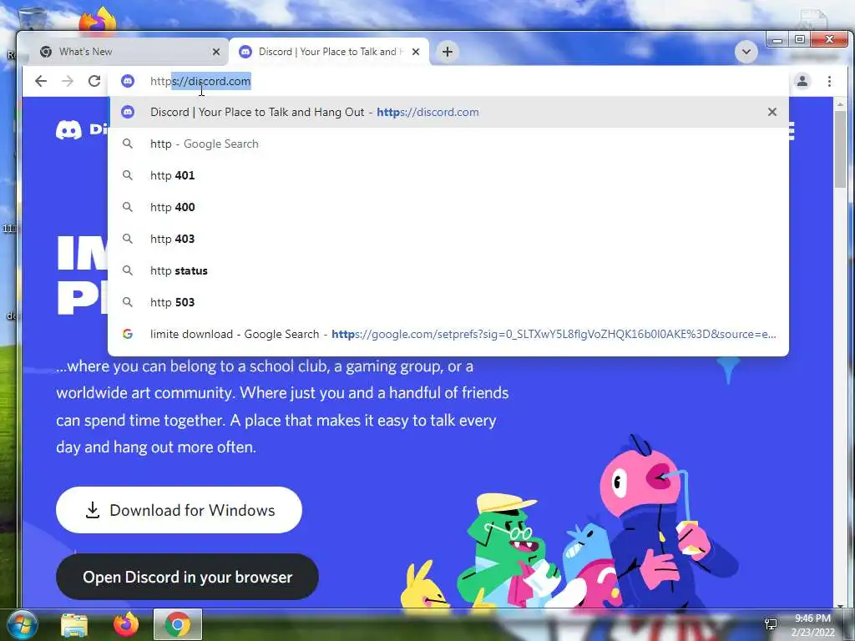Click into the address bar URL text
This screenshot has height=641, width=855.
pos(200,81)
